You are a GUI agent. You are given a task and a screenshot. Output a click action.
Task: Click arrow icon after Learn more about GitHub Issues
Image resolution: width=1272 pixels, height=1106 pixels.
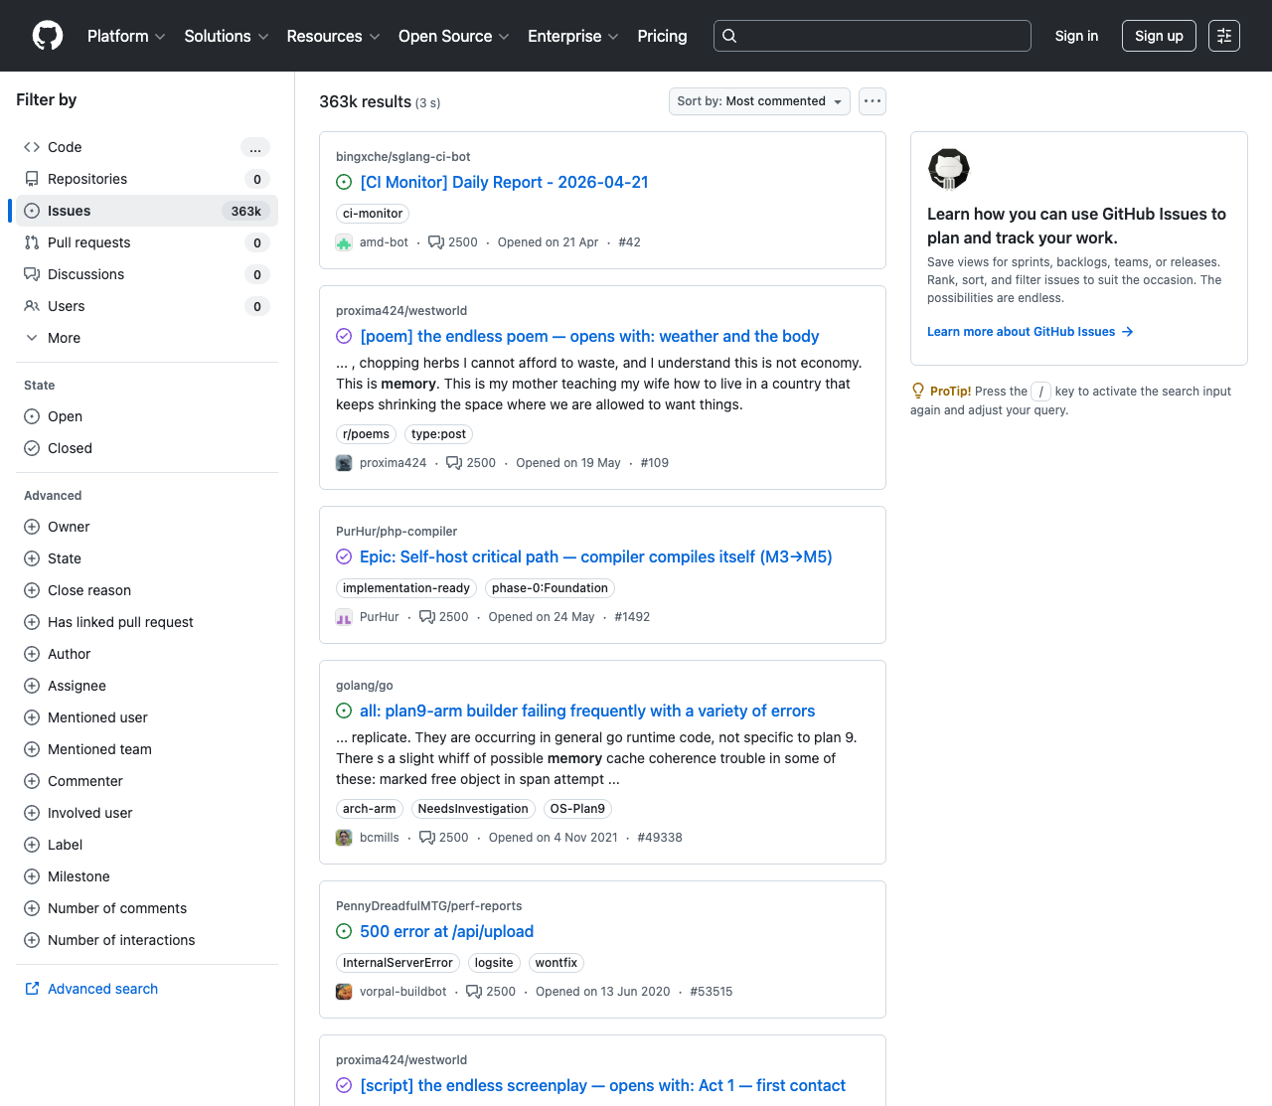(1128, 332)
